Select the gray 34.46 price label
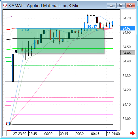Image resolution: width=138 pixels, height=139 pixels. point(128,53)
